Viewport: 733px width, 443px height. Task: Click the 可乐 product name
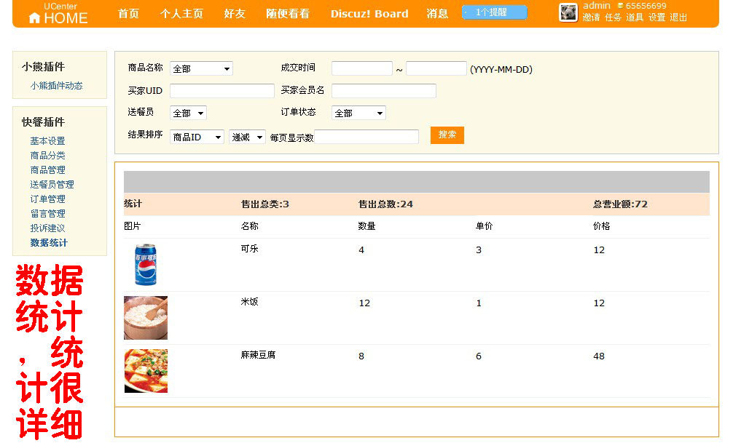click(250, 249)
